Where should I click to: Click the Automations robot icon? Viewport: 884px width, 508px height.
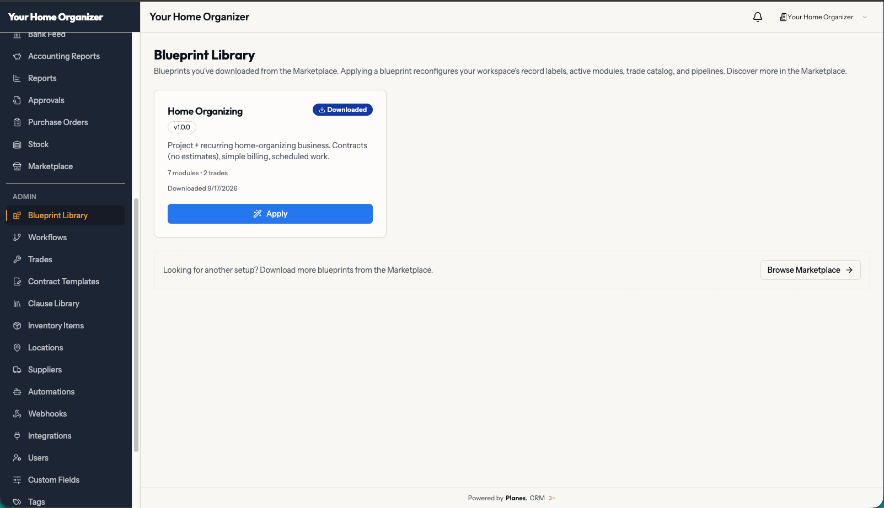pos(17,392)
